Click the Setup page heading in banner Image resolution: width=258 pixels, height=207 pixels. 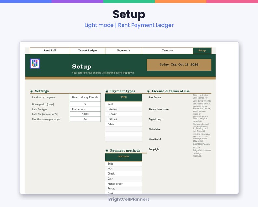[x=82, y=67]
